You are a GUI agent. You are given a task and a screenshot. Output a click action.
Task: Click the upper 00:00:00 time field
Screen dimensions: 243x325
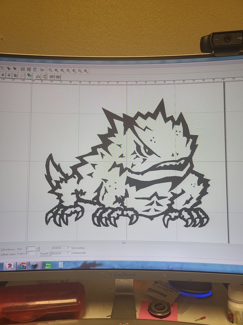click(x=59, y=248)
